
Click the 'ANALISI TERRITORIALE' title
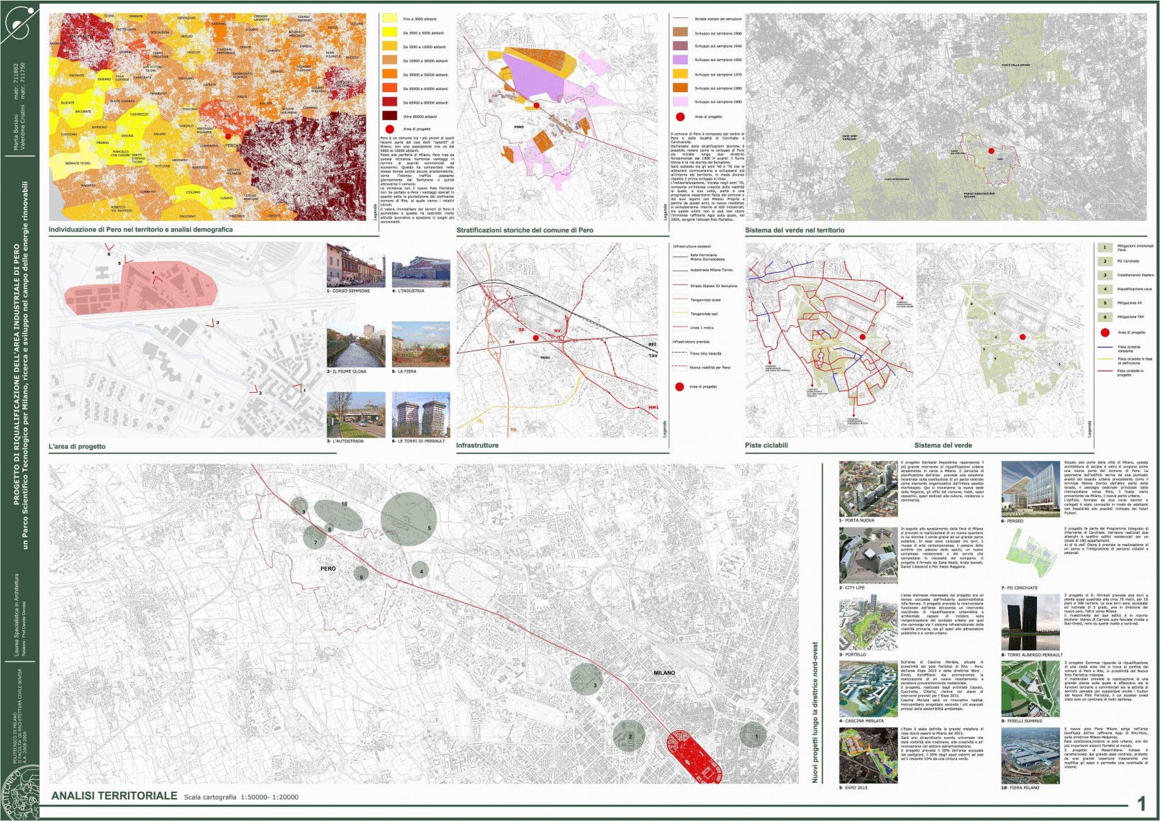point(114,796)
